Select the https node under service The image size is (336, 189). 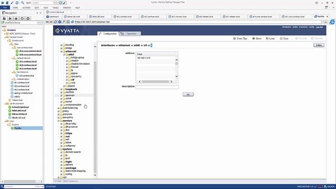point(69,133)
